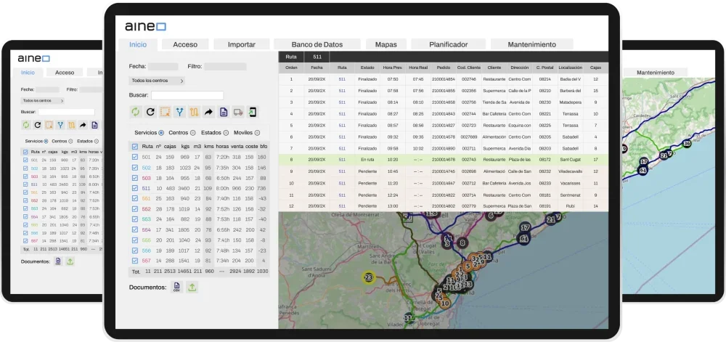The height and width of the screenshot is (342, 726).
Task: Click CSV document icon in center tablet
Action: pos(176,287)
